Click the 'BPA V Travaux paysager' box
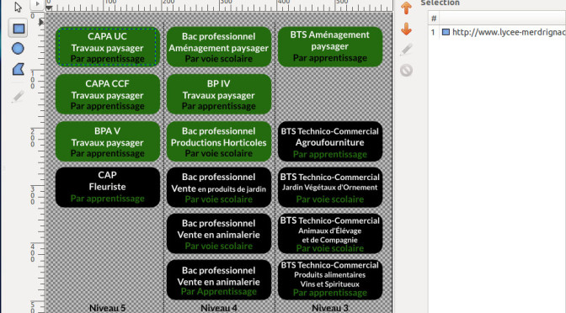Screen dimensions: 566x313 pos(108,141)
